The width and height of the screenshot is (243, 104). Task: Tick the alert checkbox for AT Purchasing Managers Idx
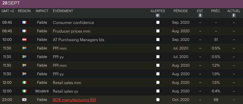point(158,40)
